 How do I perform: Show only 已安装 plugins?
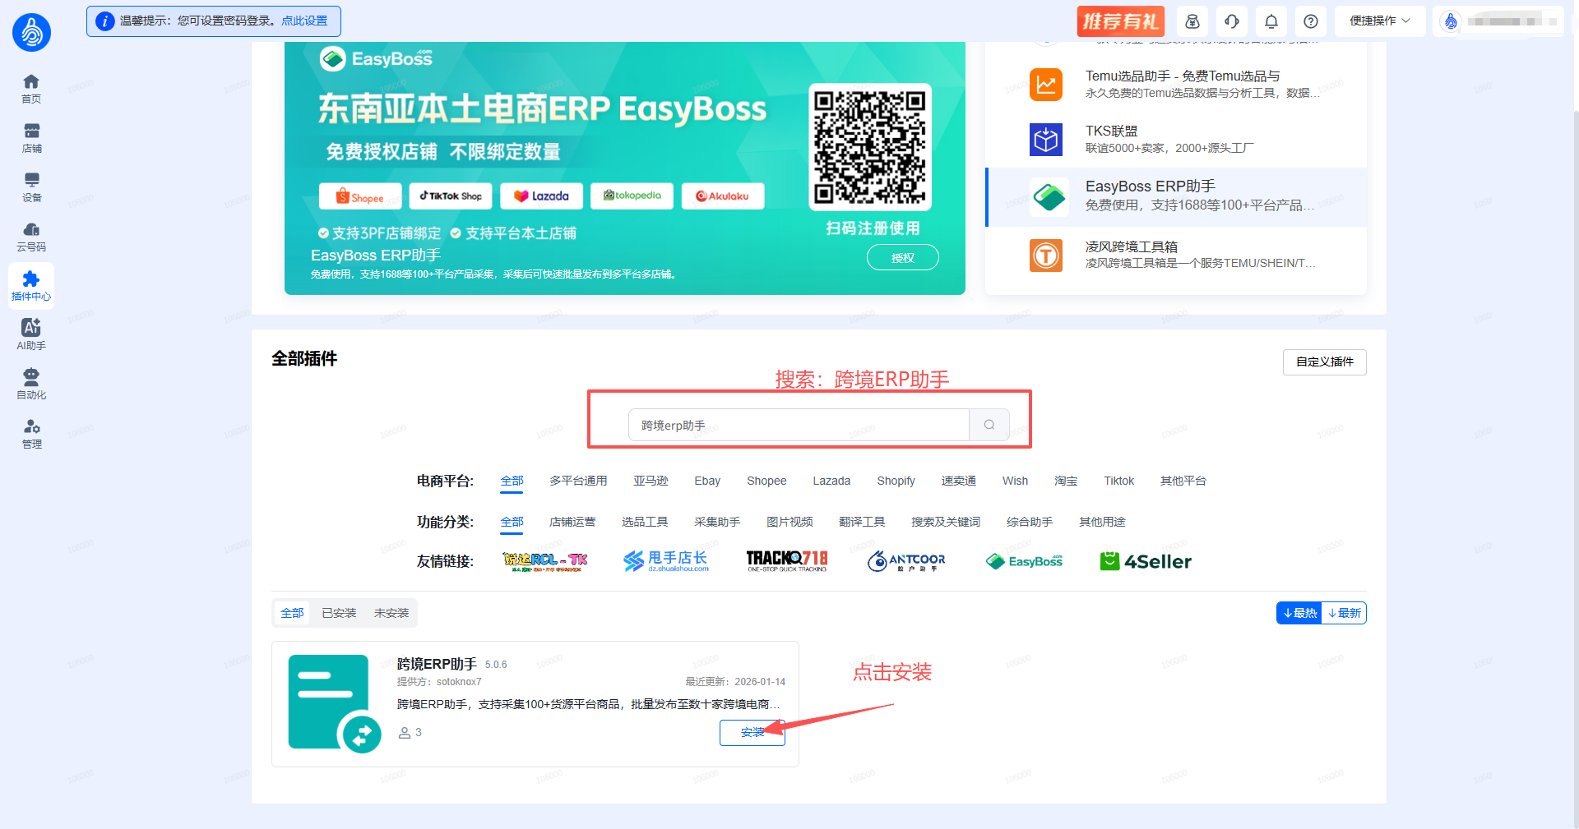click(x=339, y=613)
